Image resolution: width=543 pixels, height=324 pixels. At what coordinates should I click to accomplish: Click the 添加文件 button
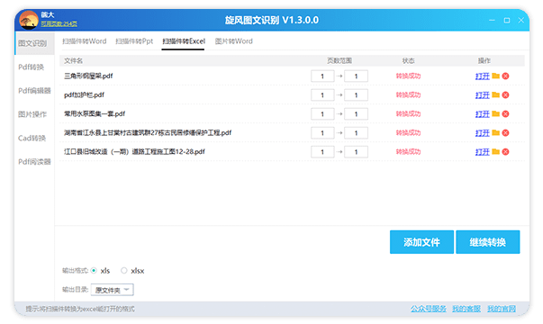pos(421,242)
